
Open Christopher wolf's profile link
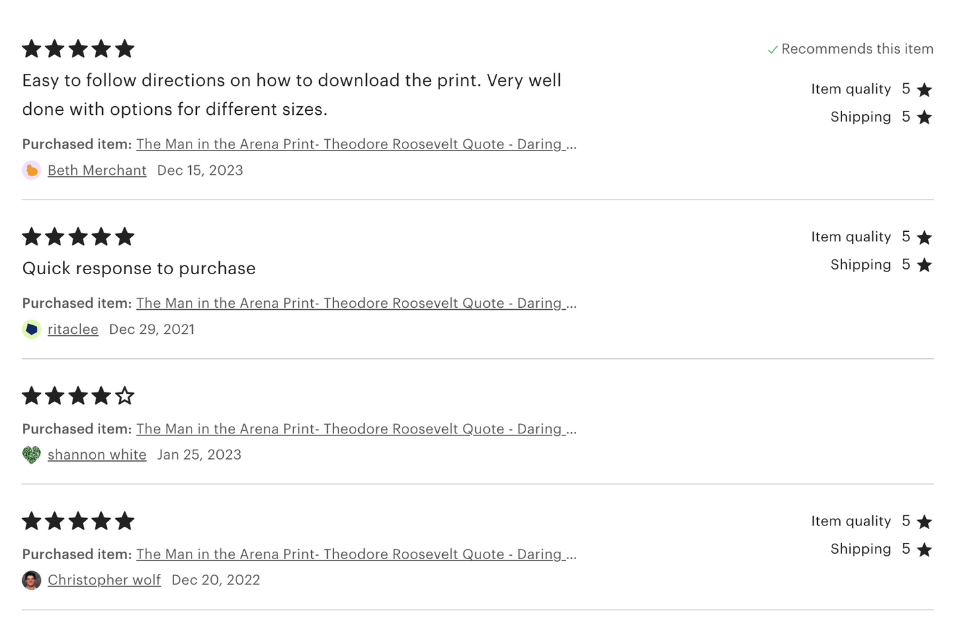(x=104, y=580)
